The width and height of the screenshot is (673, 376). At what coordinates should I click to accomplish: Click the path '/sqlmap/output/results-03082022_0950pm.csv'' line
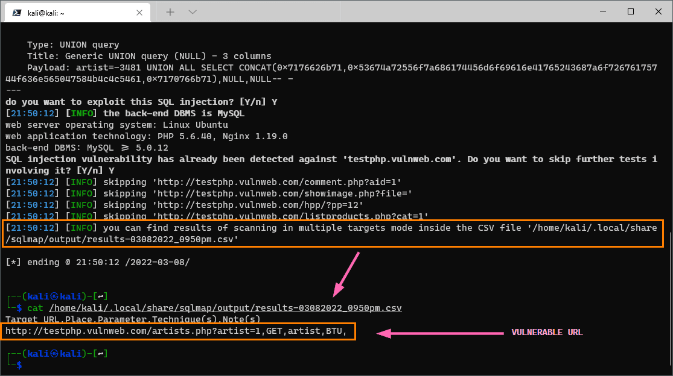pyautogui.click(x=122, y=239)
